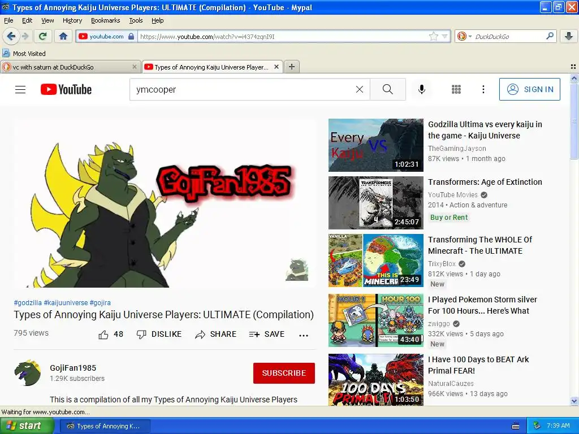579x434 pixels.
Task: Open the Windows start button
Action: [x=27, y=426]
